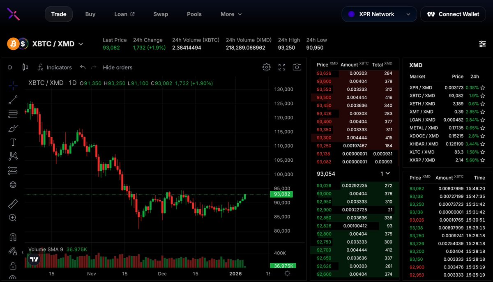Click the 15:49:20 latest trade row
This screenshot has width=493, height=282.
(x=447, y=188)
